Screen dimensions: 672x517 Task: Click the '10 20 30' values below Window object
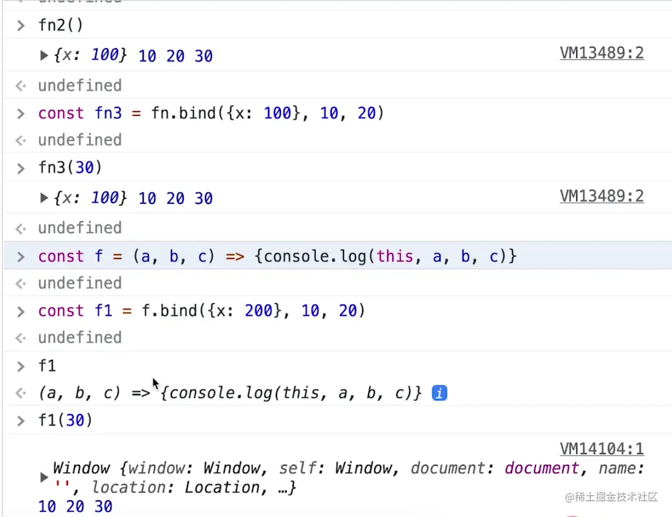coord(75,507)
